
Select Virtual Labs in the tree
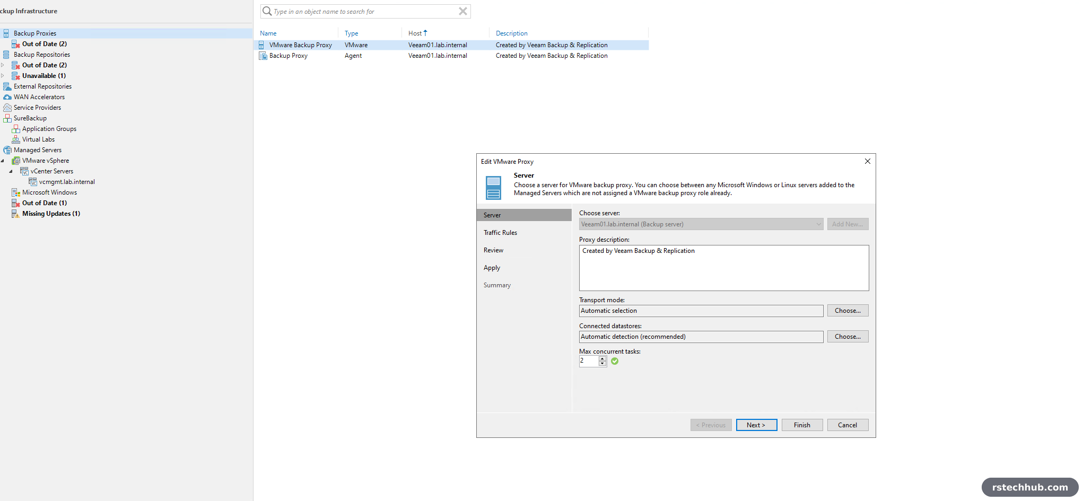[38, 139]
